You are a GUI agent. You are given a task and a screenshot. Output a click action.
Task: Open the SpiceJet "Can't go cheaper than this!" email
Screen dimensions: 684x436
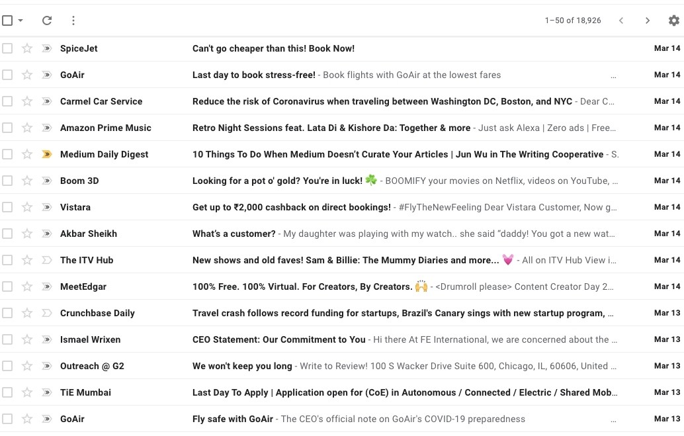coord(273,48)
